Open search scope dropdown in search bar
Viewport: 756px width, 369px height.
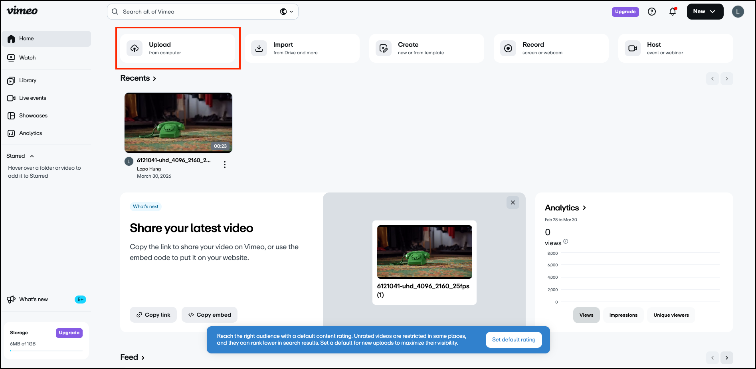(x=287, y=12)
